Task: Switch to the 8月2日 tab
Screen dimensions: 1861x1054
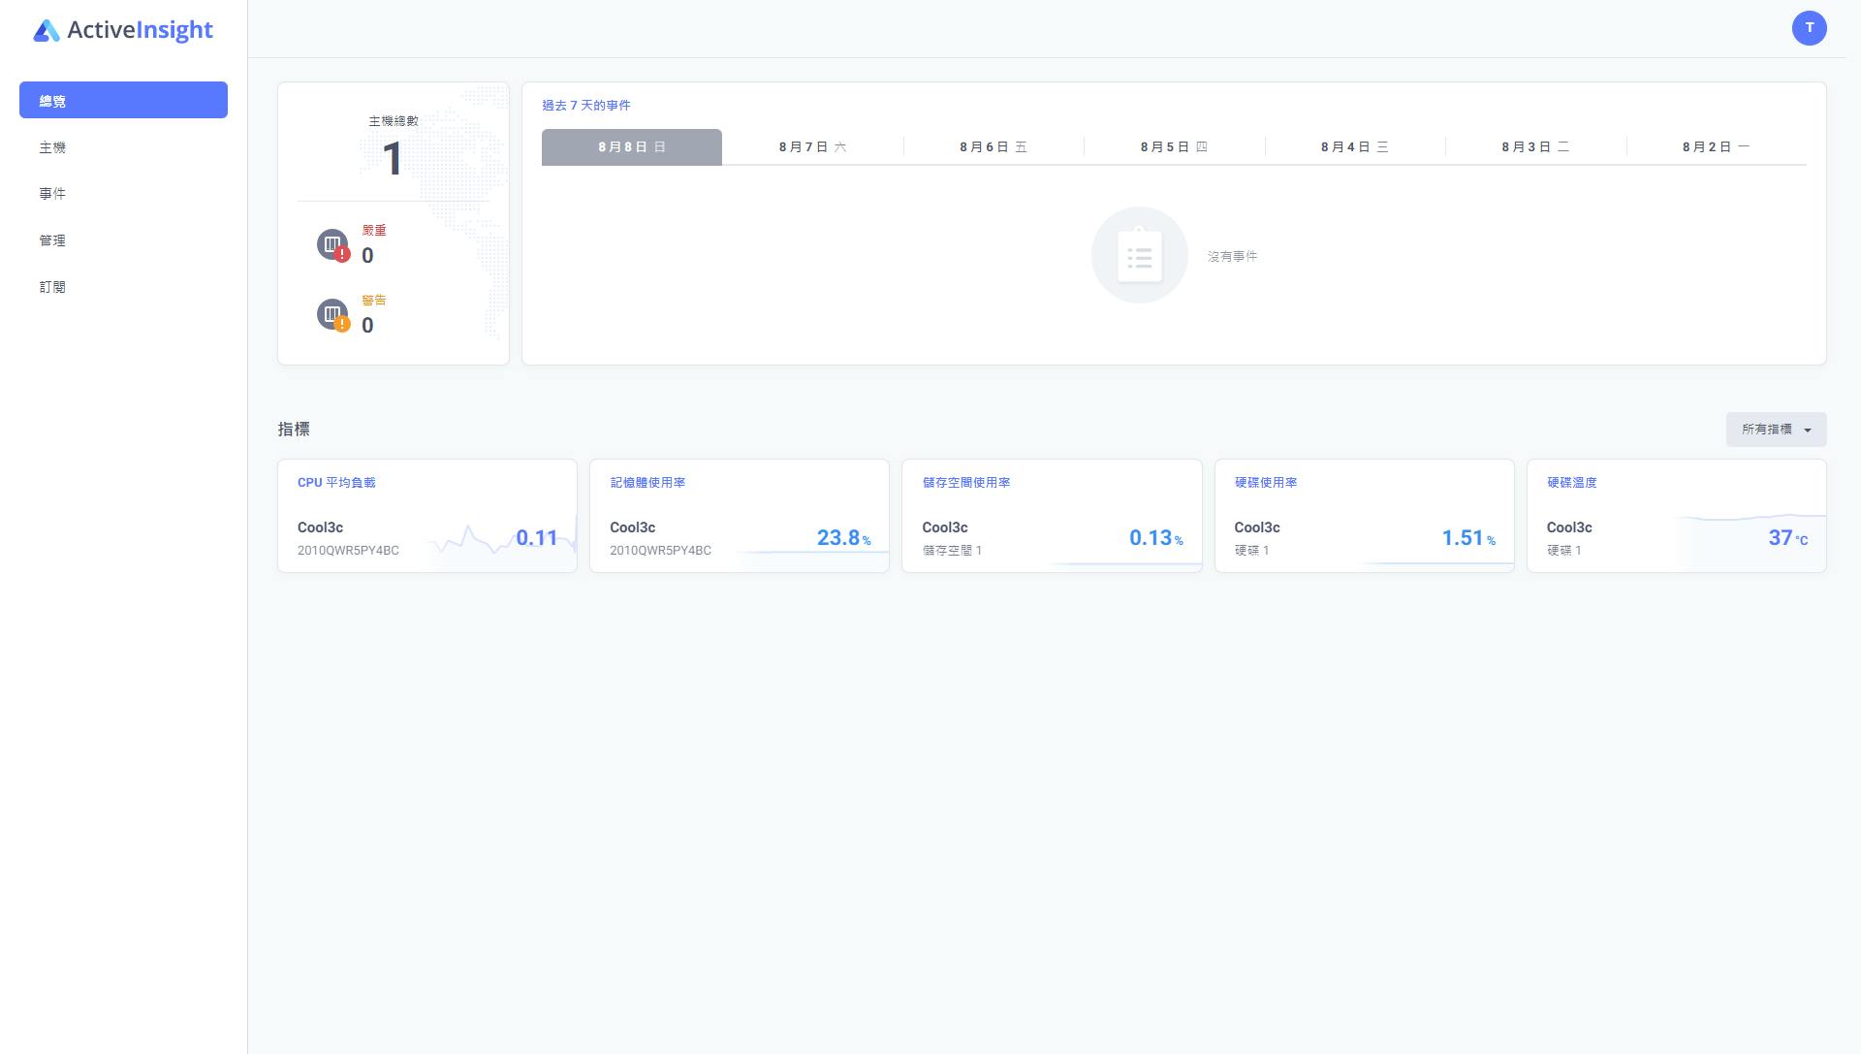Action: (1716, 147)
